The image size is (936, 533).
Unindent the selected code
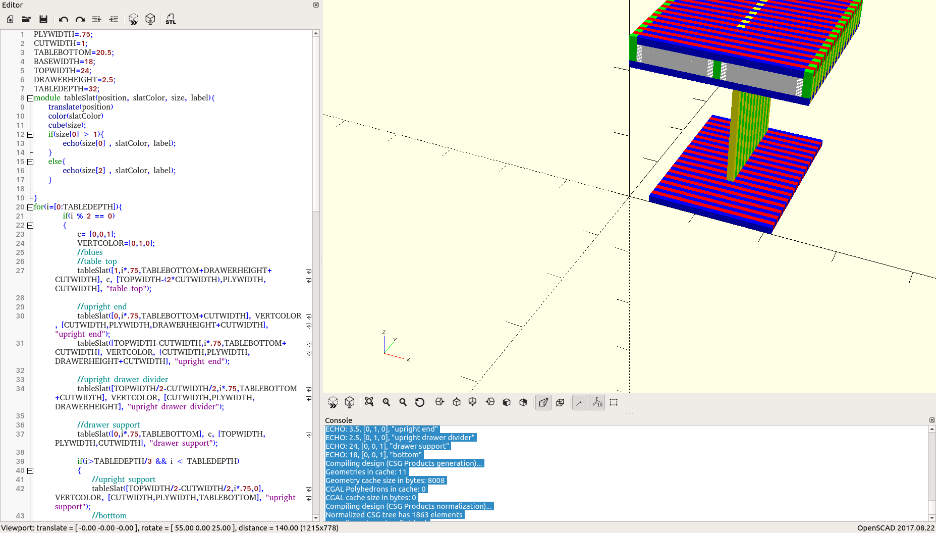click(x=97, y=19)
